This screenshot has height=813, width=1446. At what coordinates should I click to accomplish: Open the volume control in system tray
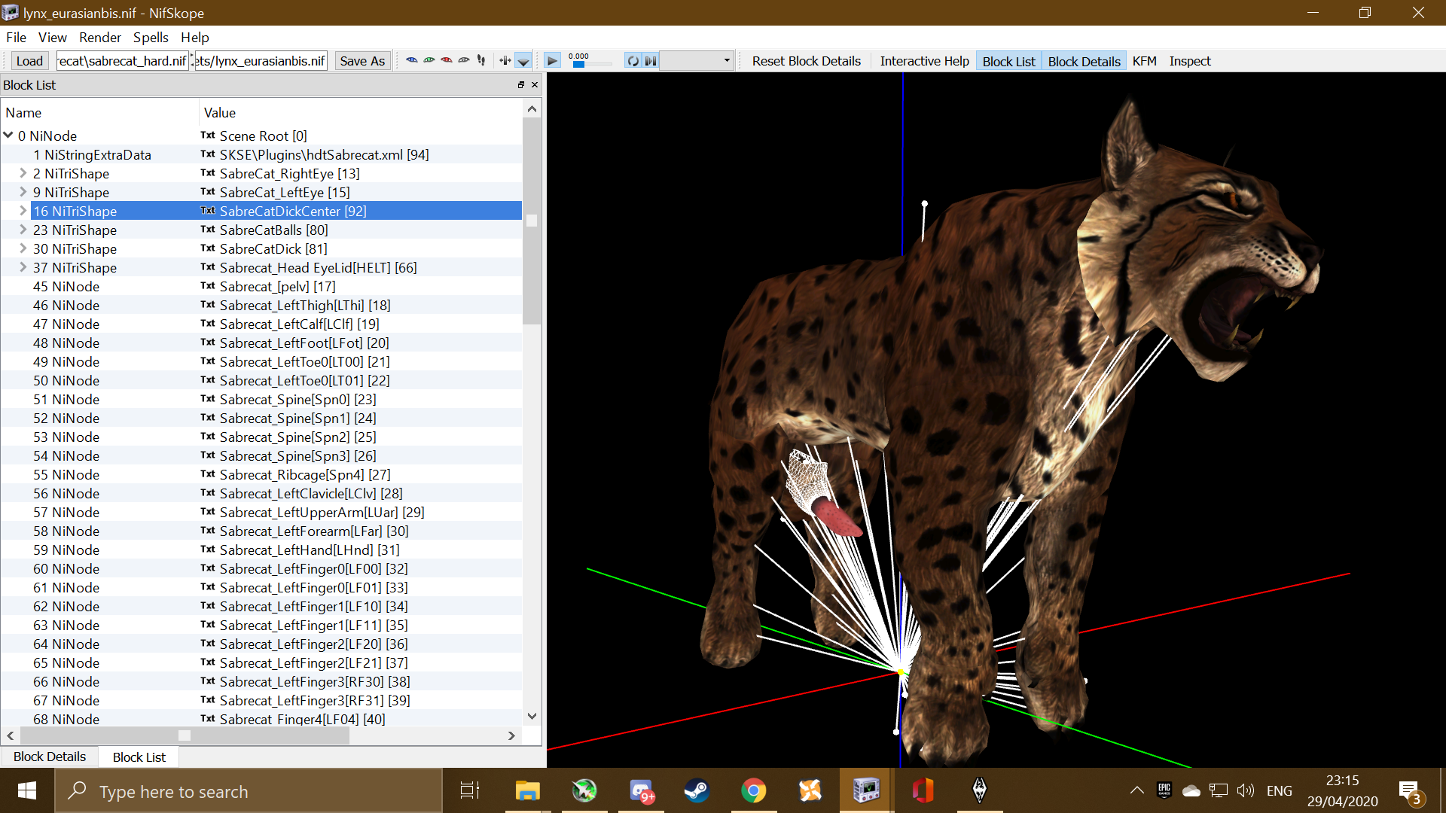(x=1246, y=790)
